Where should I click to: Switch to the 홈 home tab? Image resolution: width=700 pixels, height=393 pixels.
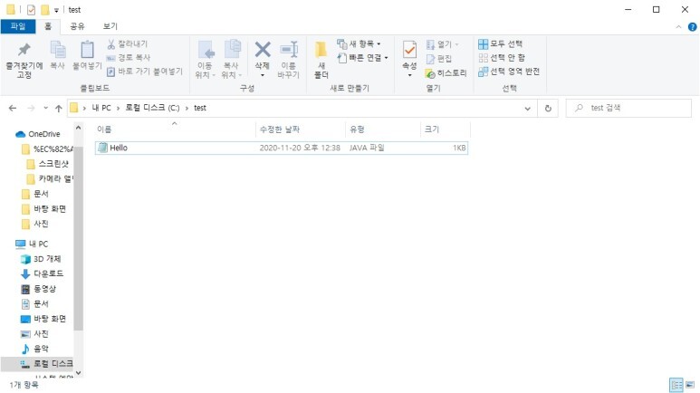48,26
